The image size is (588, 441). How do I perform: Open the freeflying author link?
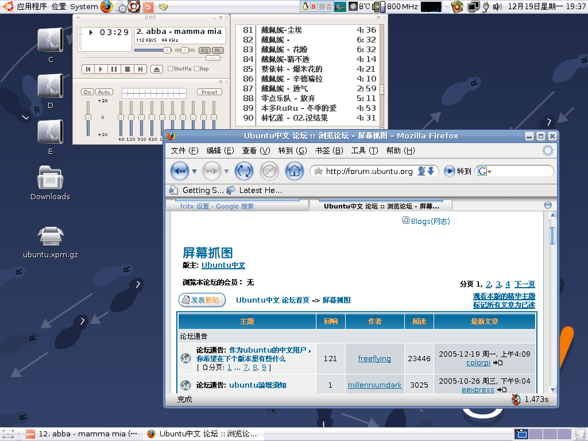coord(374,358)
